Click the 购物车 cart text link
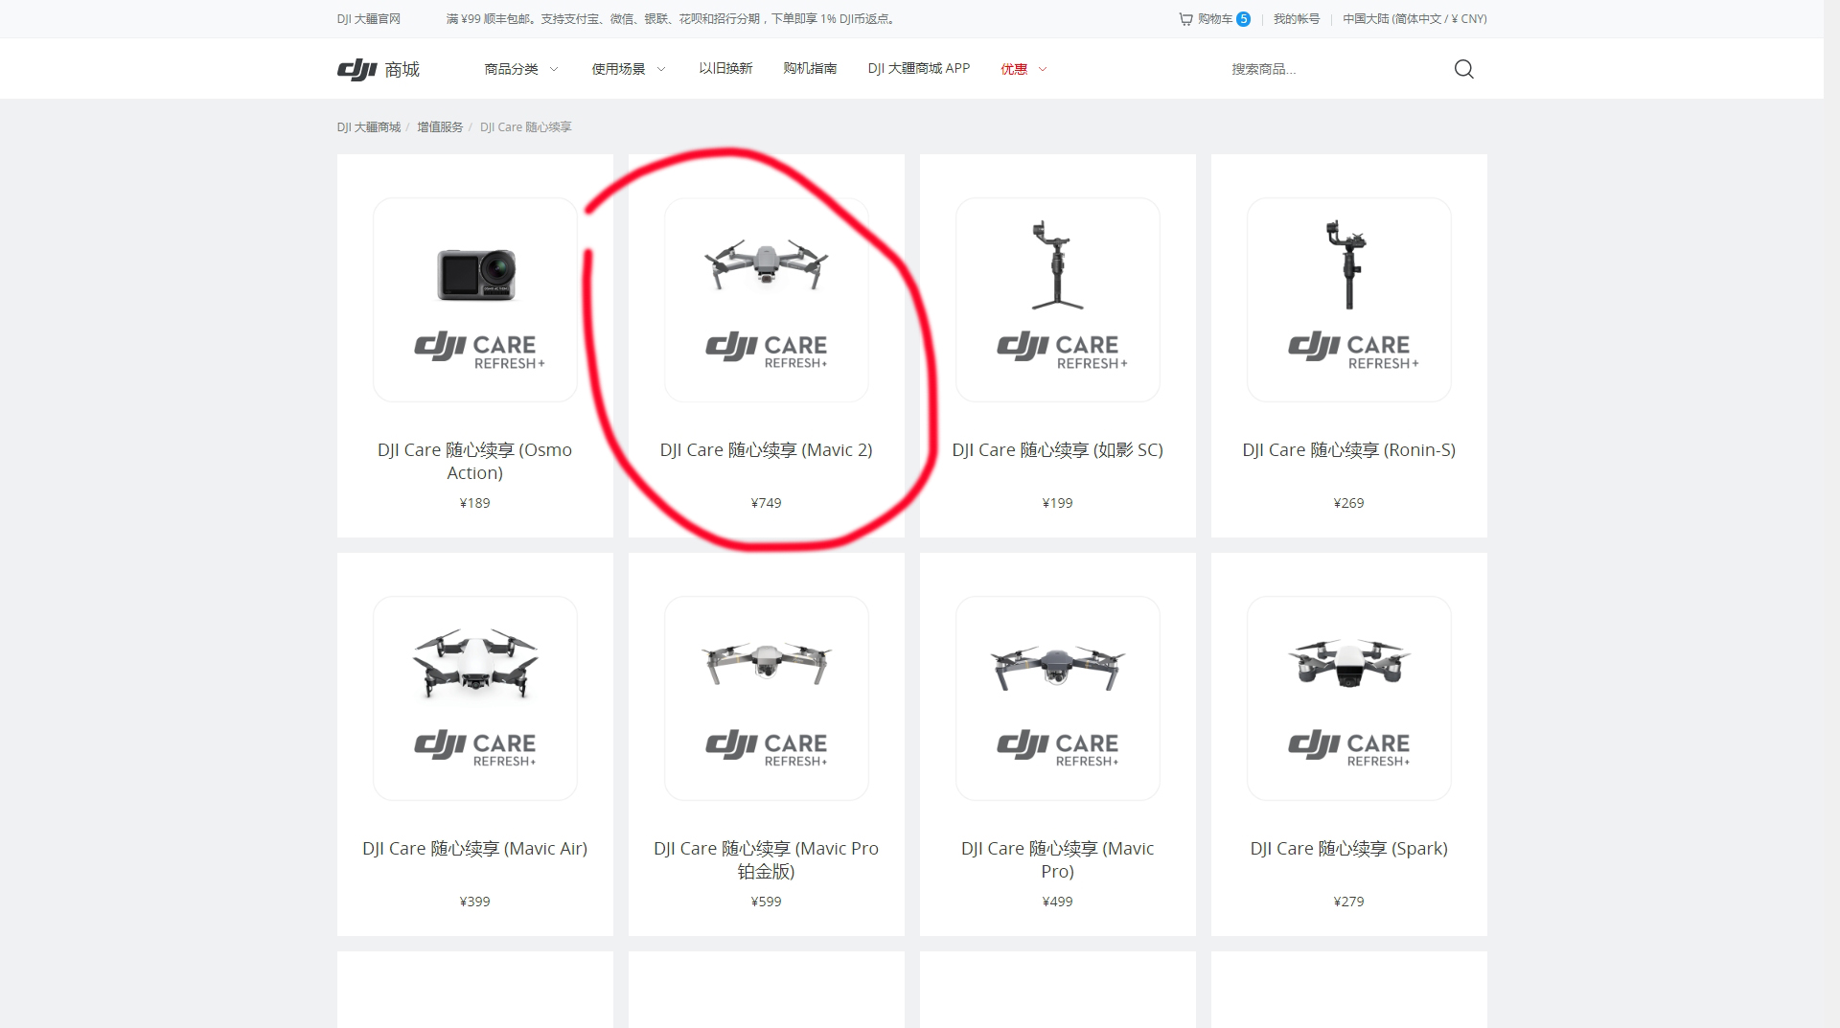Image resolution: width=1840 pixels, height=1028 pixels. [x=1215, y=18]
